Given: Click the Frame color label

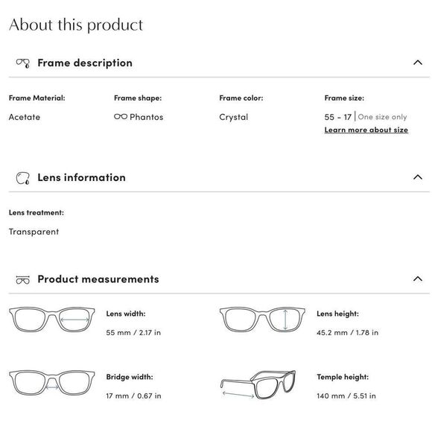Looking at the screenshot, I should (241, 98).
